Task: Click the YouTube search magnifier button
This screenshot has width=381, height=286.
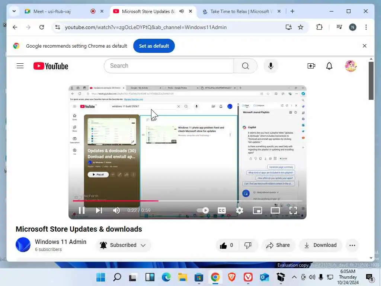Action: coord(246,66)
